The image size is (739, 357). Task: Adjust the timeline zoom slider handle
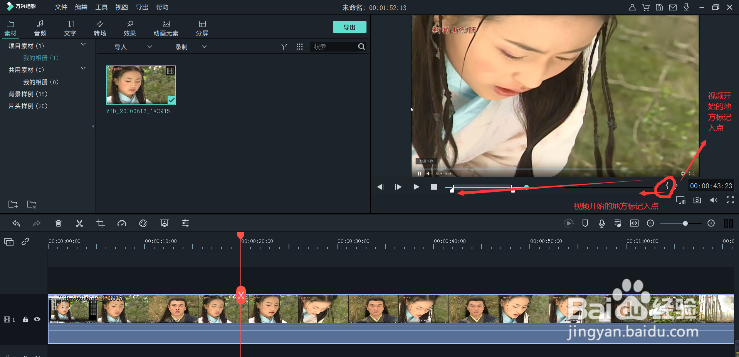[685, 223]
